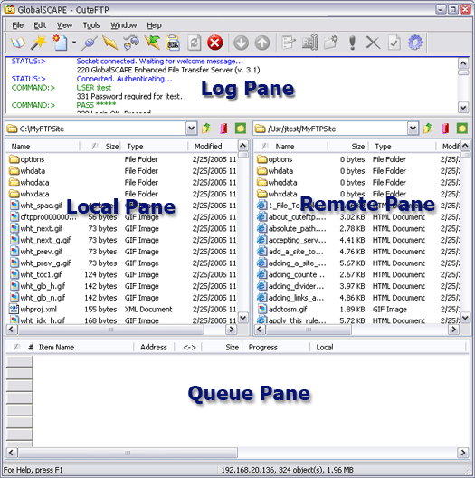Viewport: 475px width, 478px height.
Task: Expand the /Usr/jtest/MyFTPSite remote path dropdown
Action: [x=413, y=129]
